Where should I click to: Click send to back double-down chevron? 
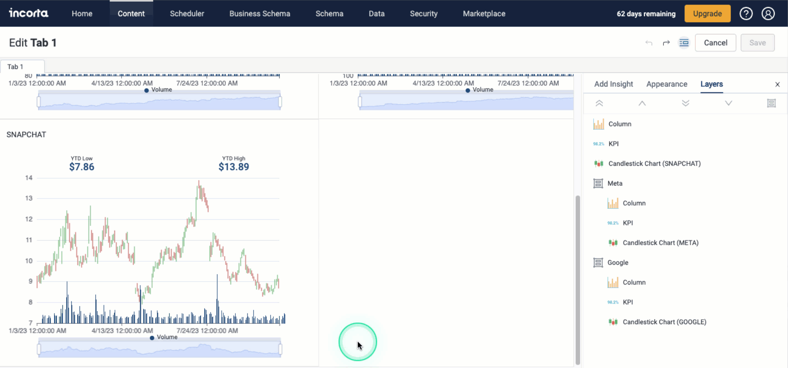[685, 103]
